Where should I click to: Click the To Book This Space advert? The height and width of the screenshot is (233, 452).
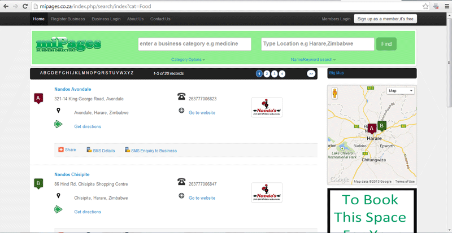pyautogui.click(x=372, y=210)
